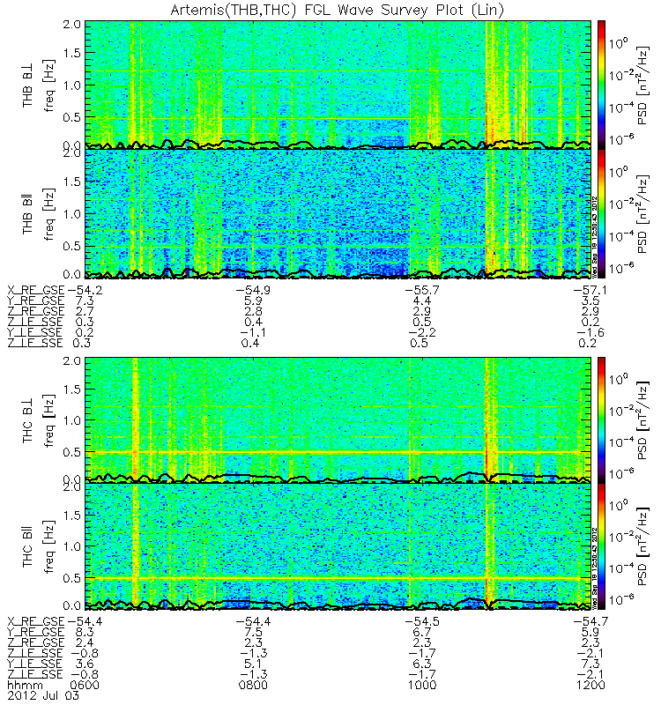Click the THC Y_LE_SSE value "5.1"
The height and width of the screenshot is (705, 661).
click(x=253, y=664)
